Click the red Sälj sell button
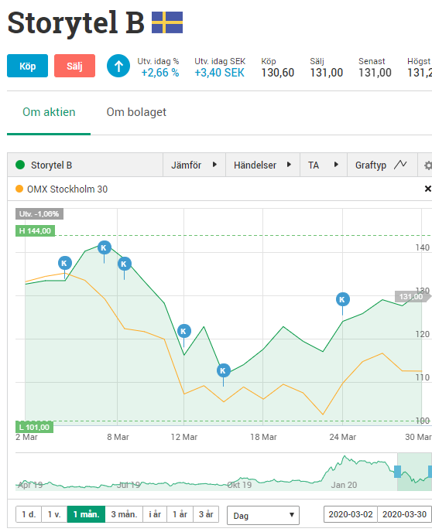Screen dimensions: 432x532 (75, 66)
